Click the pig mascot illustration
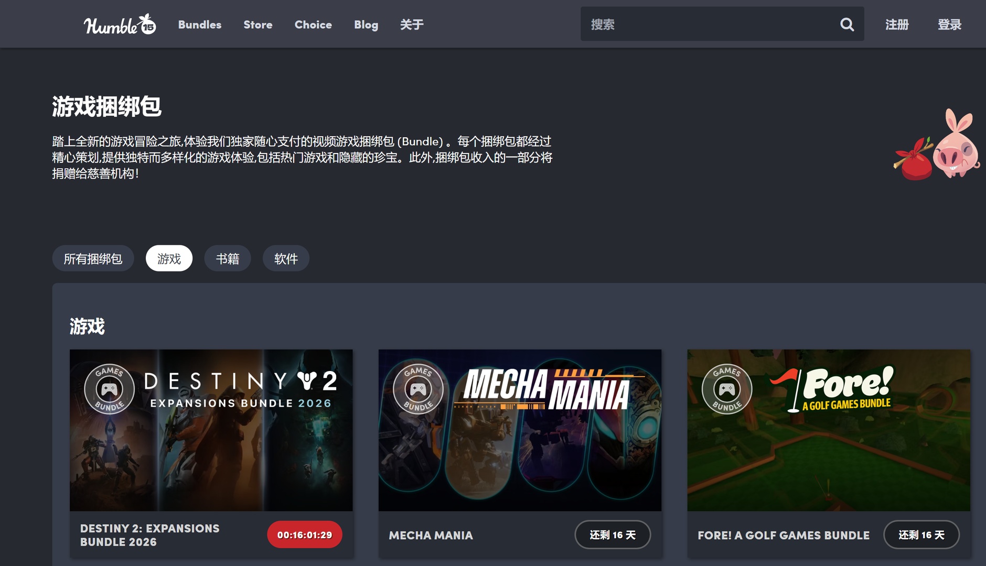 [x=957, y=147]
